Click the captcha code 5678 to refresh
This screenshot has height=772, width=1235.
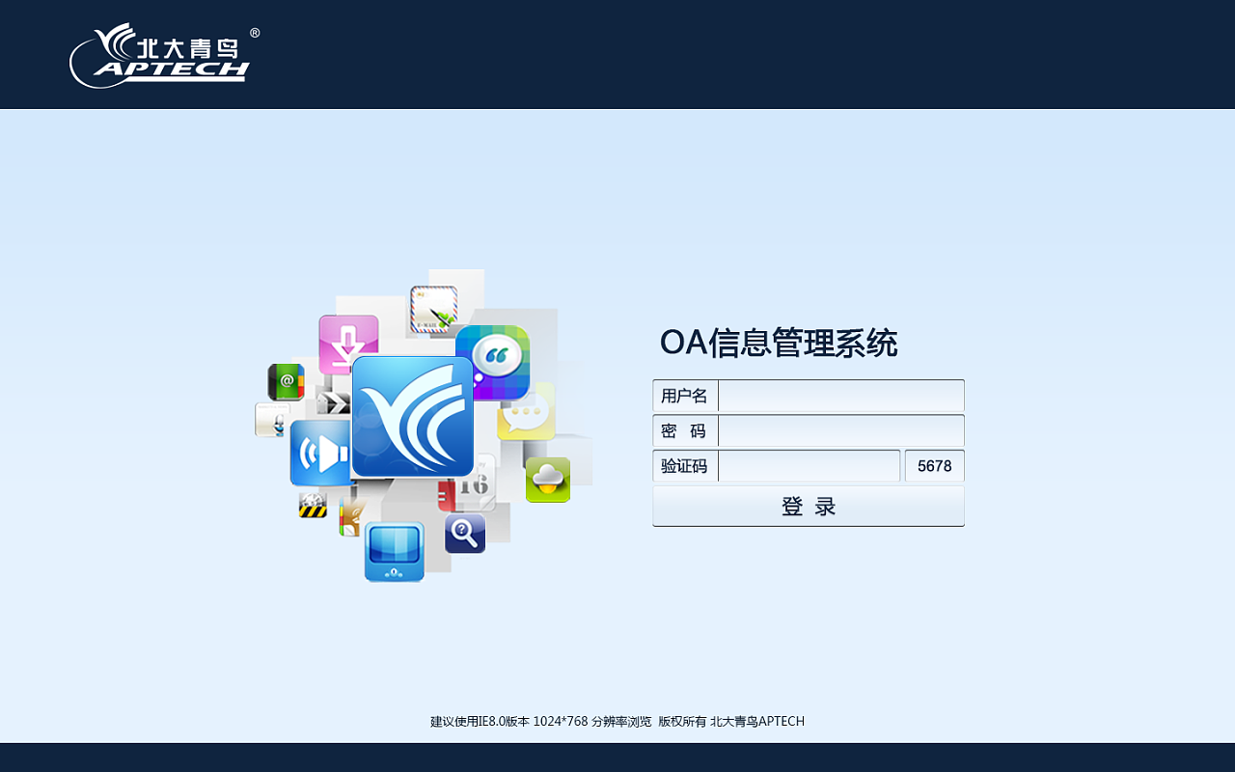[x=933, y=465]
